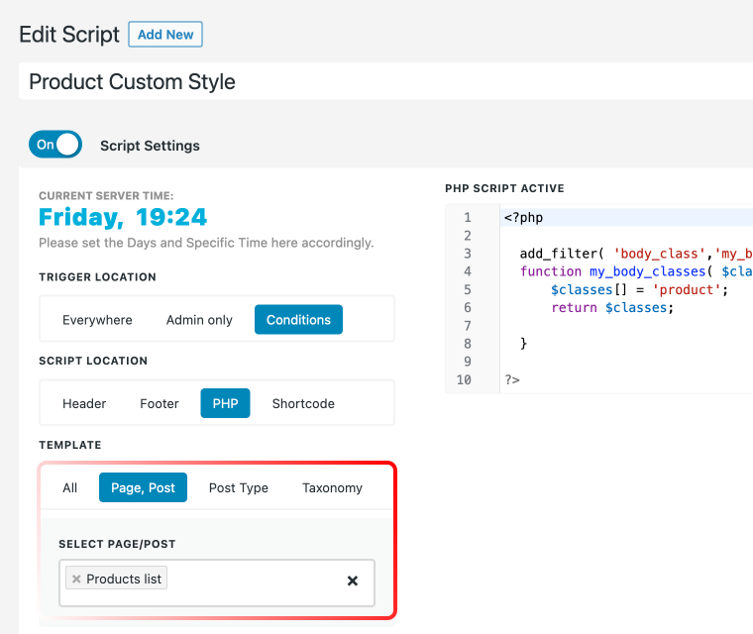Toggle the script On/Off switch
The width and height of the screenshot is (753, 634).
tap(55, 144)
